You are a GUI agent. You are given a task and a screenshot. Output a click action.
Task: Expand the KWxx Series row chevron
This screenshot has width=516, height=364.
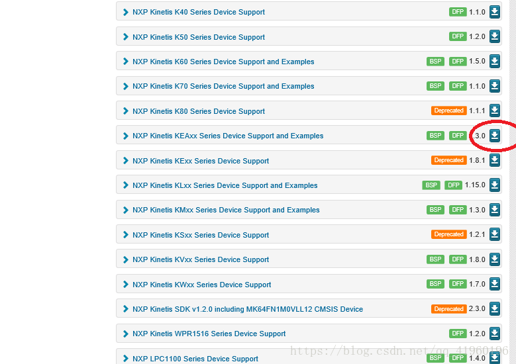pos(125,285)
